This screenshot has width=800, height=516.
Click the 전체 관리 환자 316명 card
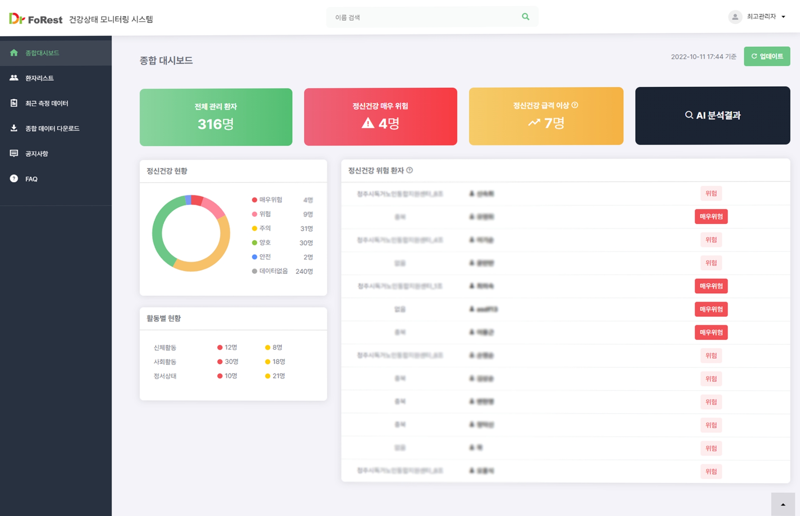[216, 117]
